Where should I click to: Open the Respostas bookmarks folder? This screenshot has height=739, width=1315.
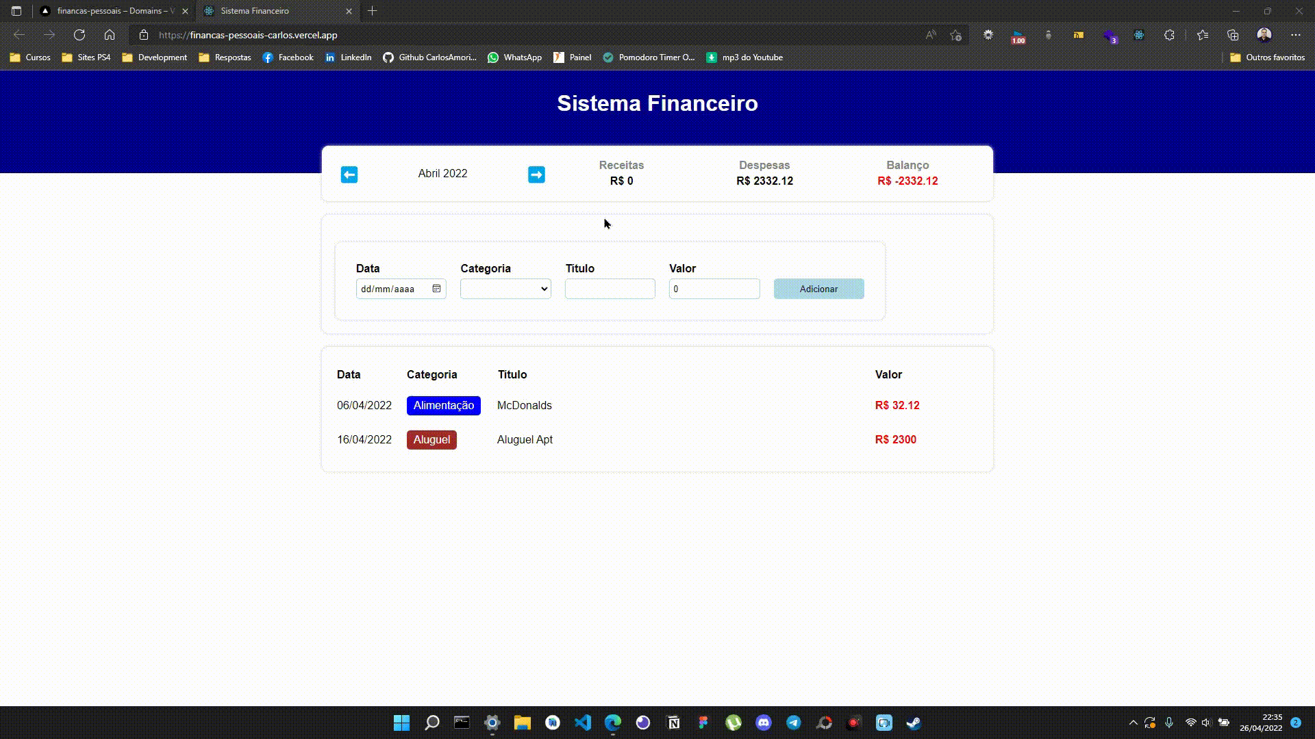point(225,57)
